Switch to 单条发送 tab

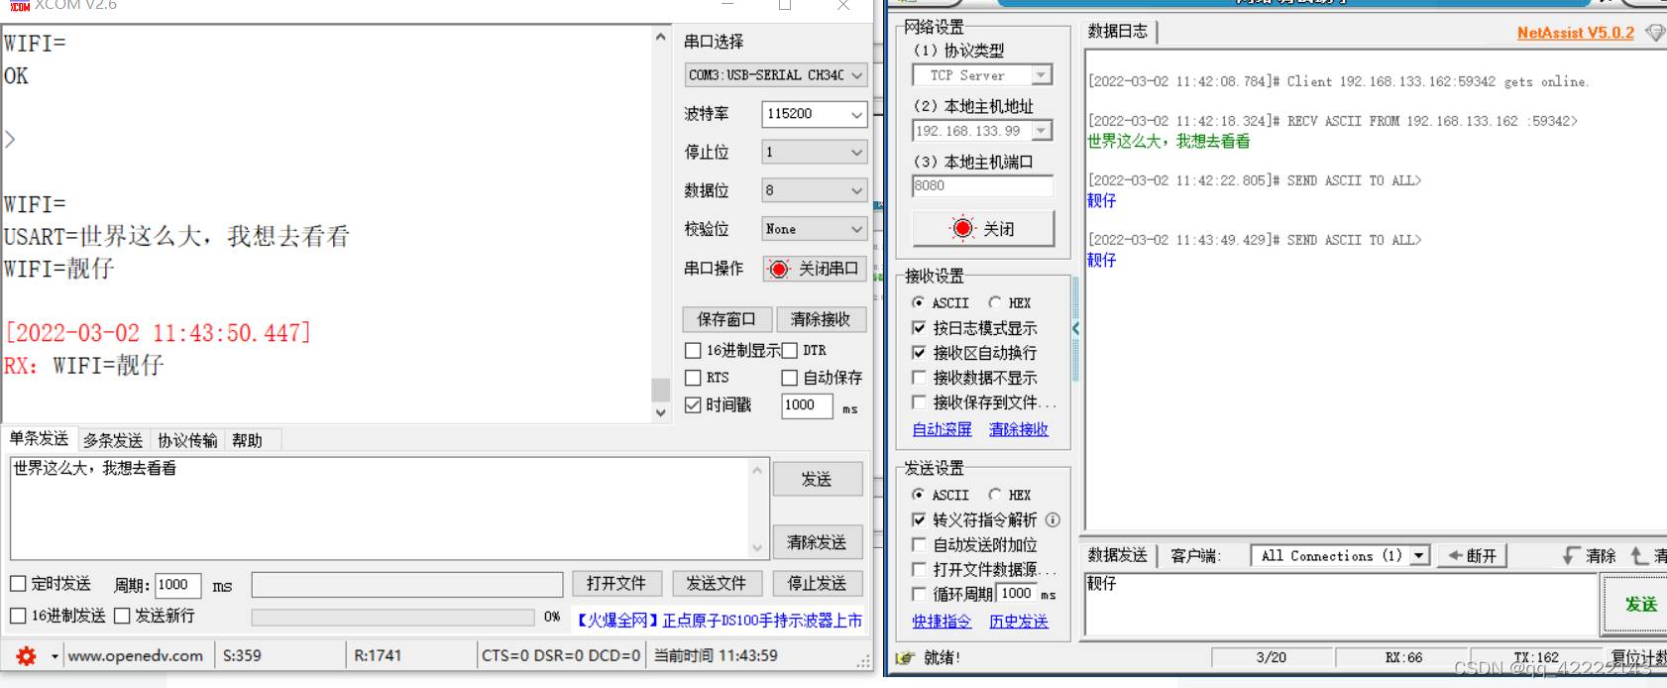(x=39, y=439)
